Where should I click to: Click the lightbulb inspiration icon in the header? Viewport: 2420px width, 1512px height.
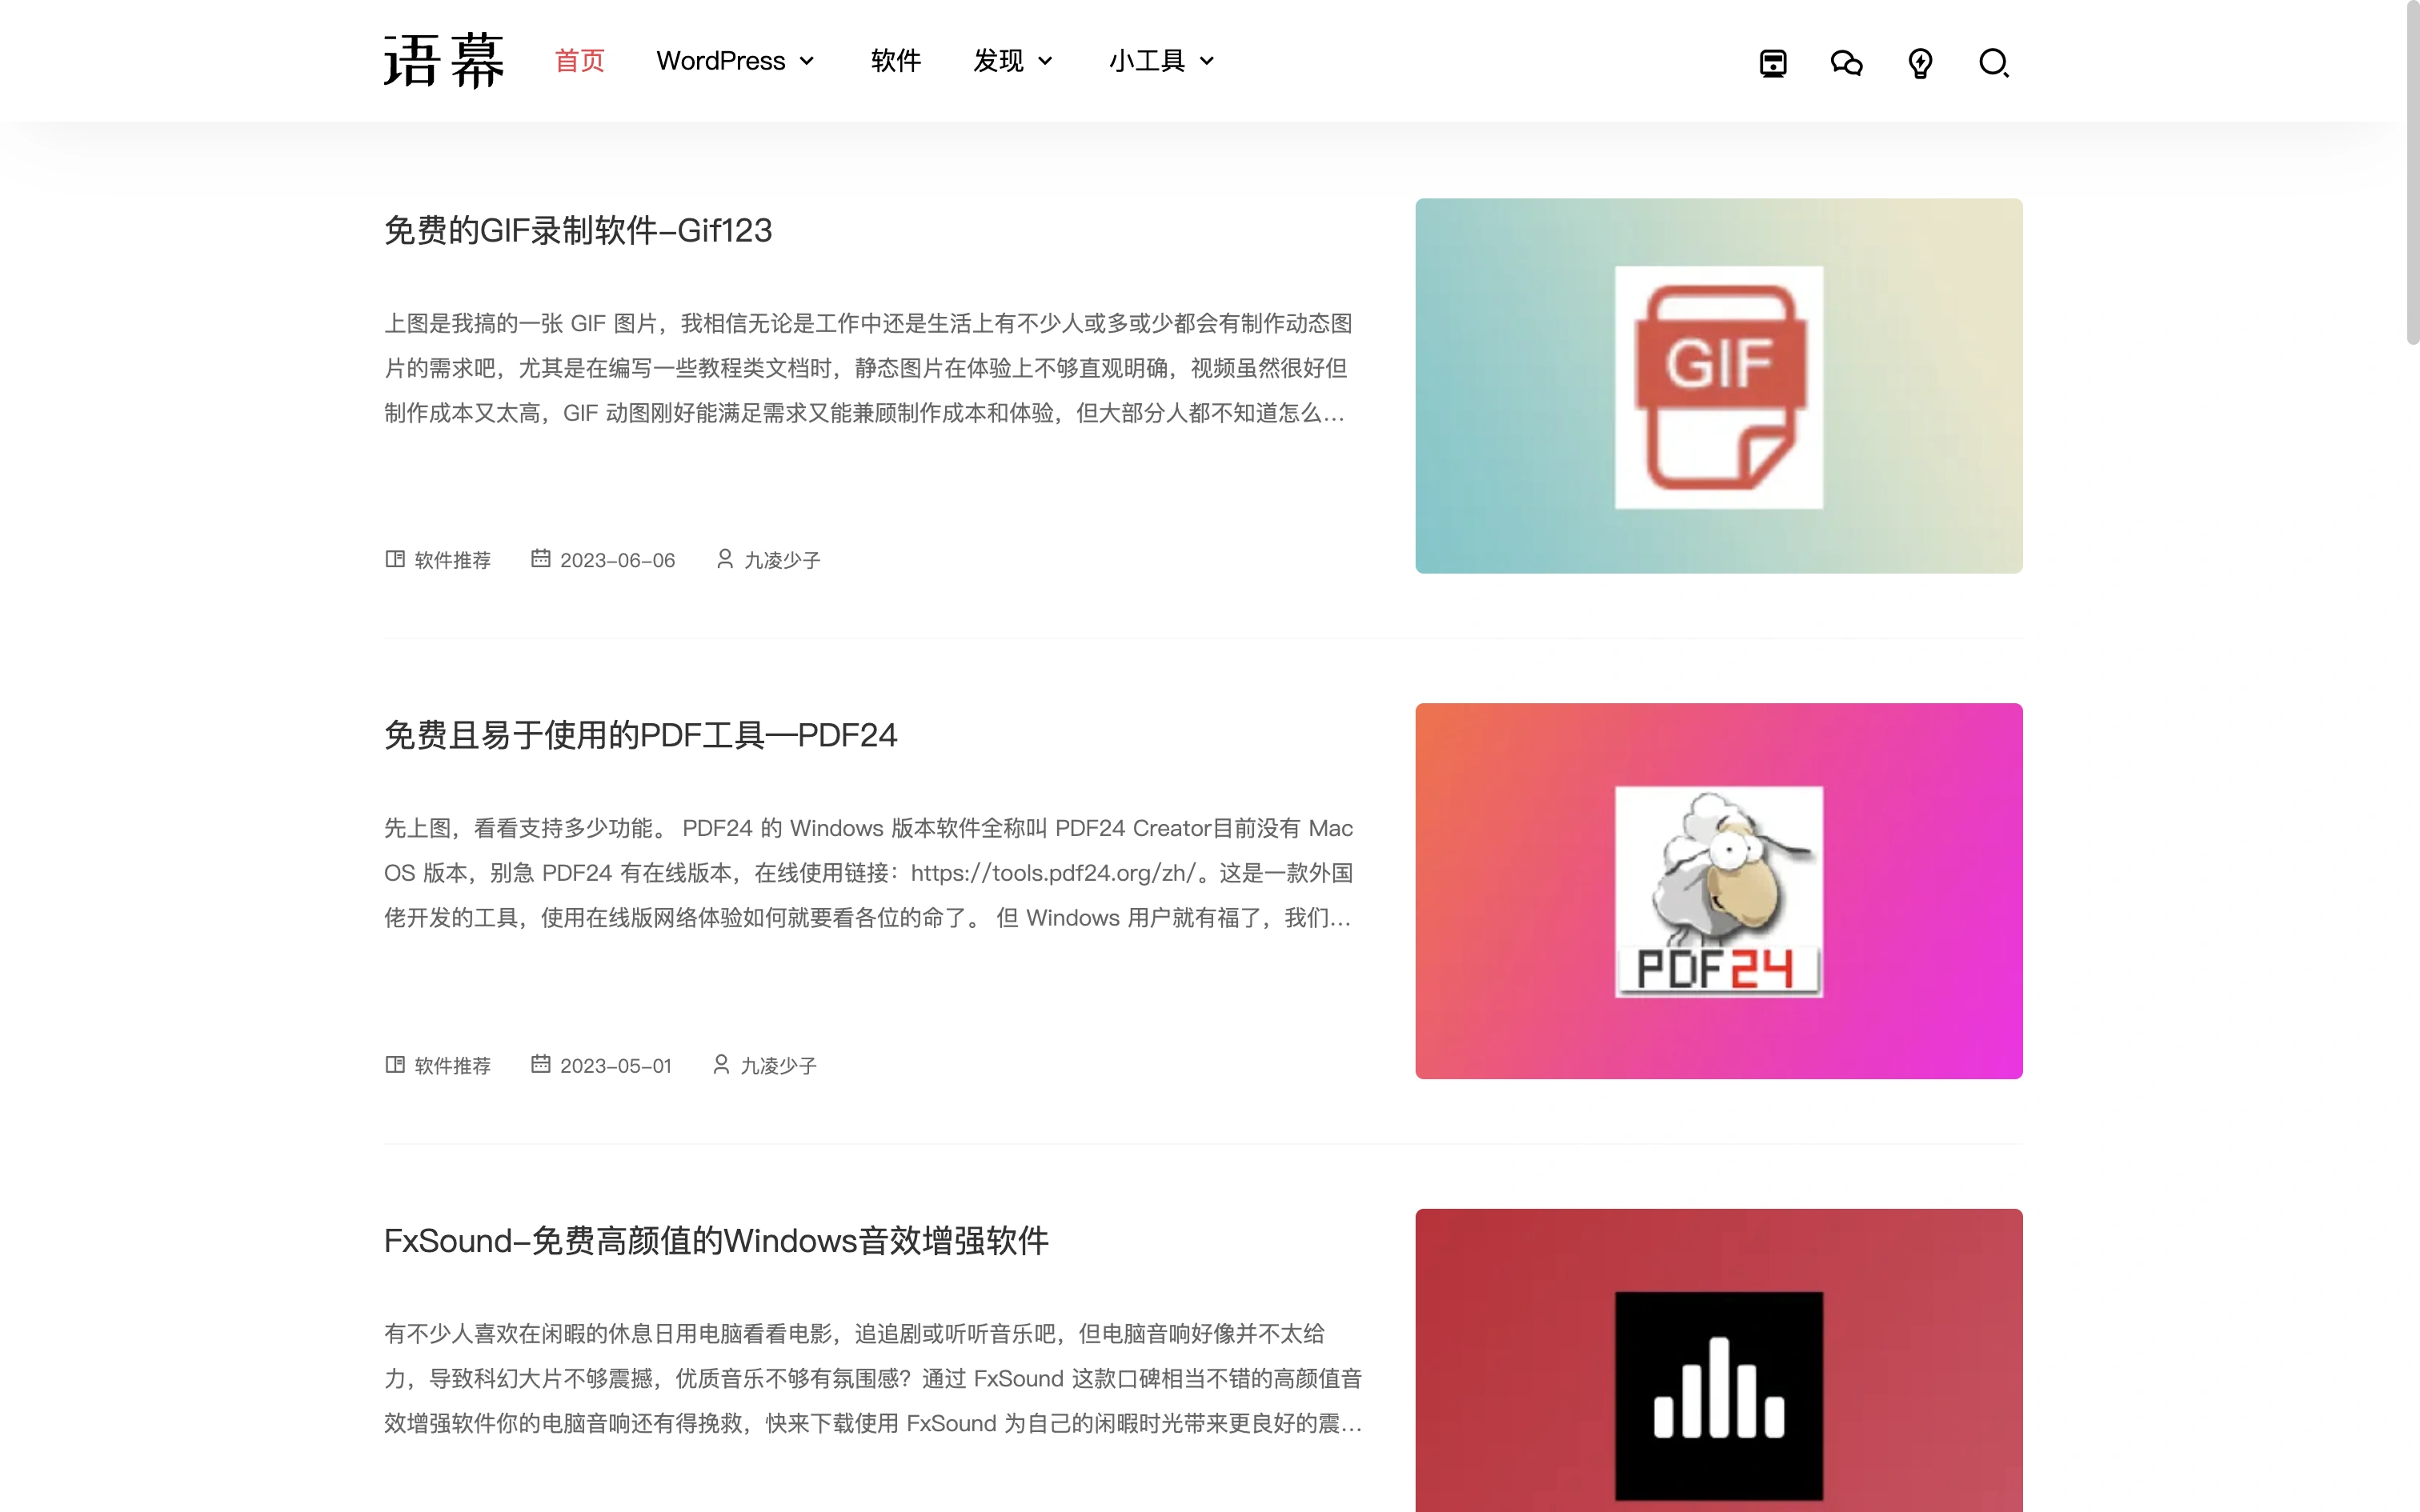click(1920, 62)
